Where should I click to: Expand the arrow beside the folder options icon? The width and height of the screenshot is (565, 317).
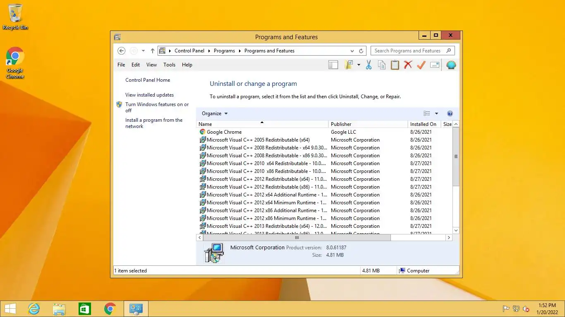[x=359, y=65]
